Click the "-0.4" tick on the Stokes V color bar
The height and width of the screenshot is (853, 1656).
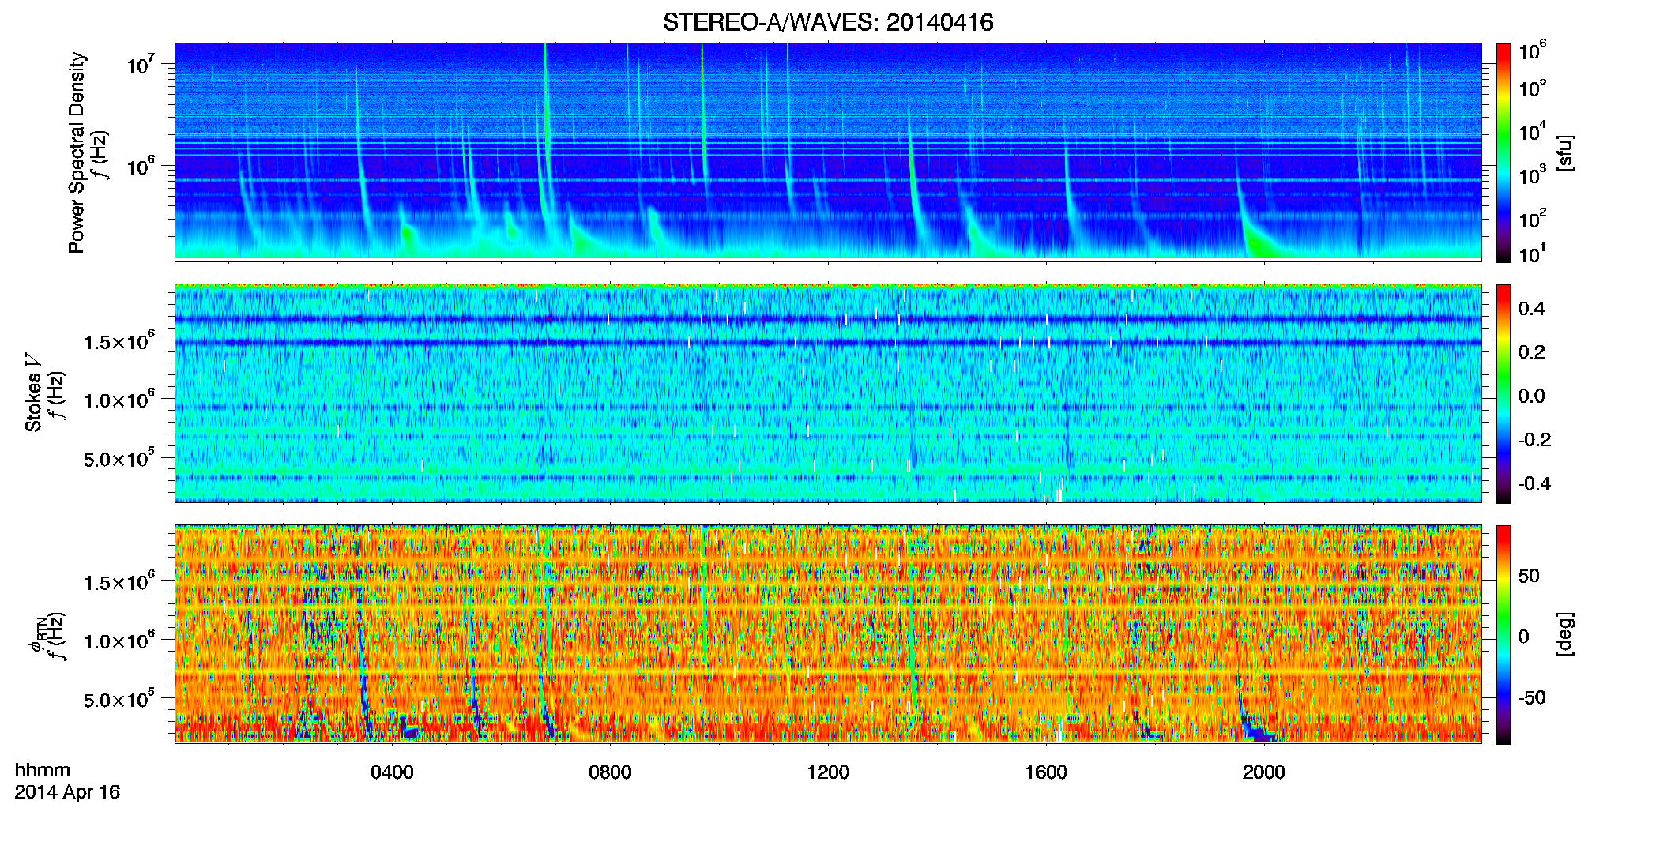pyautogui.click(x=1534, y=483)
